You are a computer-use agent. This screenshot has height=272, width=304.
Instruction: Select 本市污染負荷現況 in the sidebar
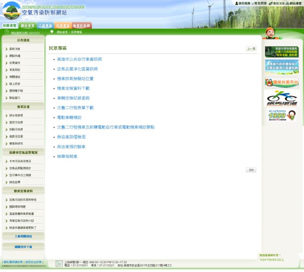point(20,161)
